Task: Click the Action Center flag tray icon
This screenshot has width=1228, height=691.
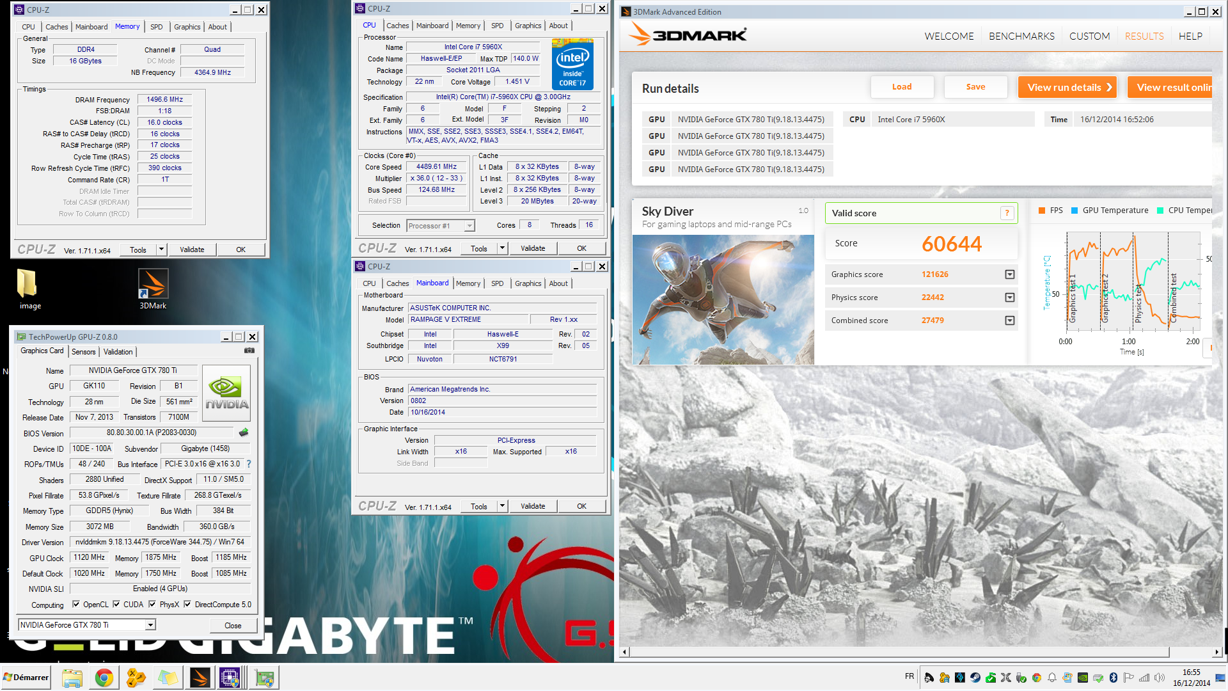Action: point(1128,678)
